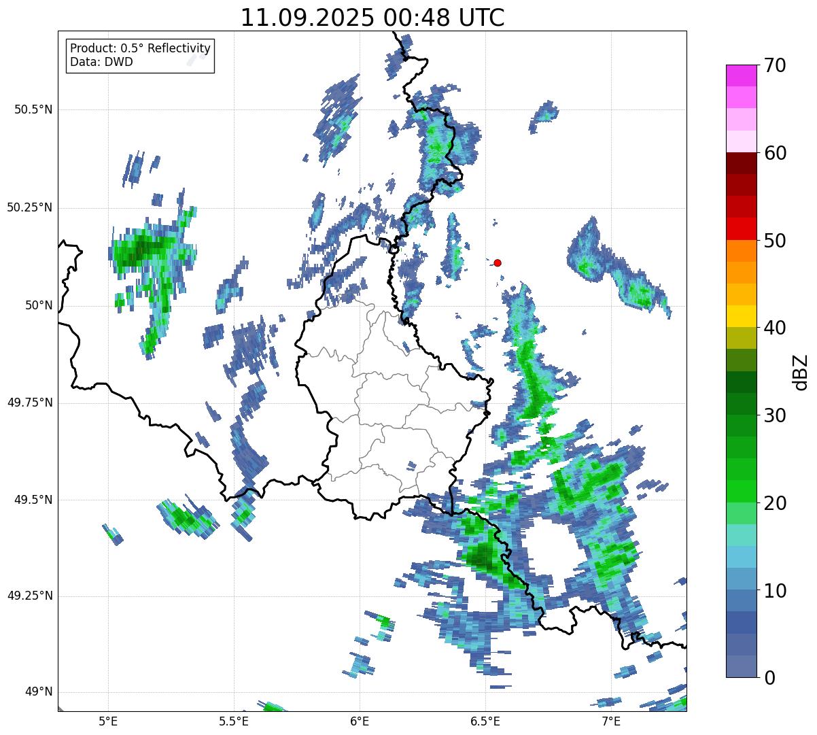Click the 7°E longitude tick label
Image resolution: width=817 pixels, height=735 pixels.
(x=611, y=721)
